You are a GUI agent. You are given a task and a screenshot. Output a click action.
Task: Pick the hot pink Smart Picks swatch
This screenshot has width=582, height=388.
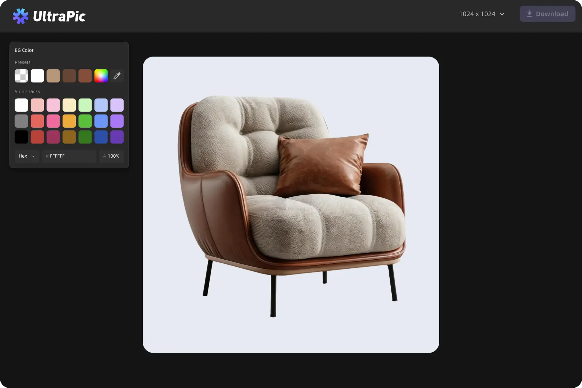[53, 121]
